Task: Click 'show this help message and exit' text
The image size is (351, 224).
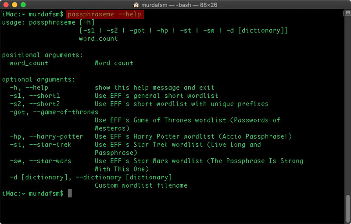Action: pos(154,88)
